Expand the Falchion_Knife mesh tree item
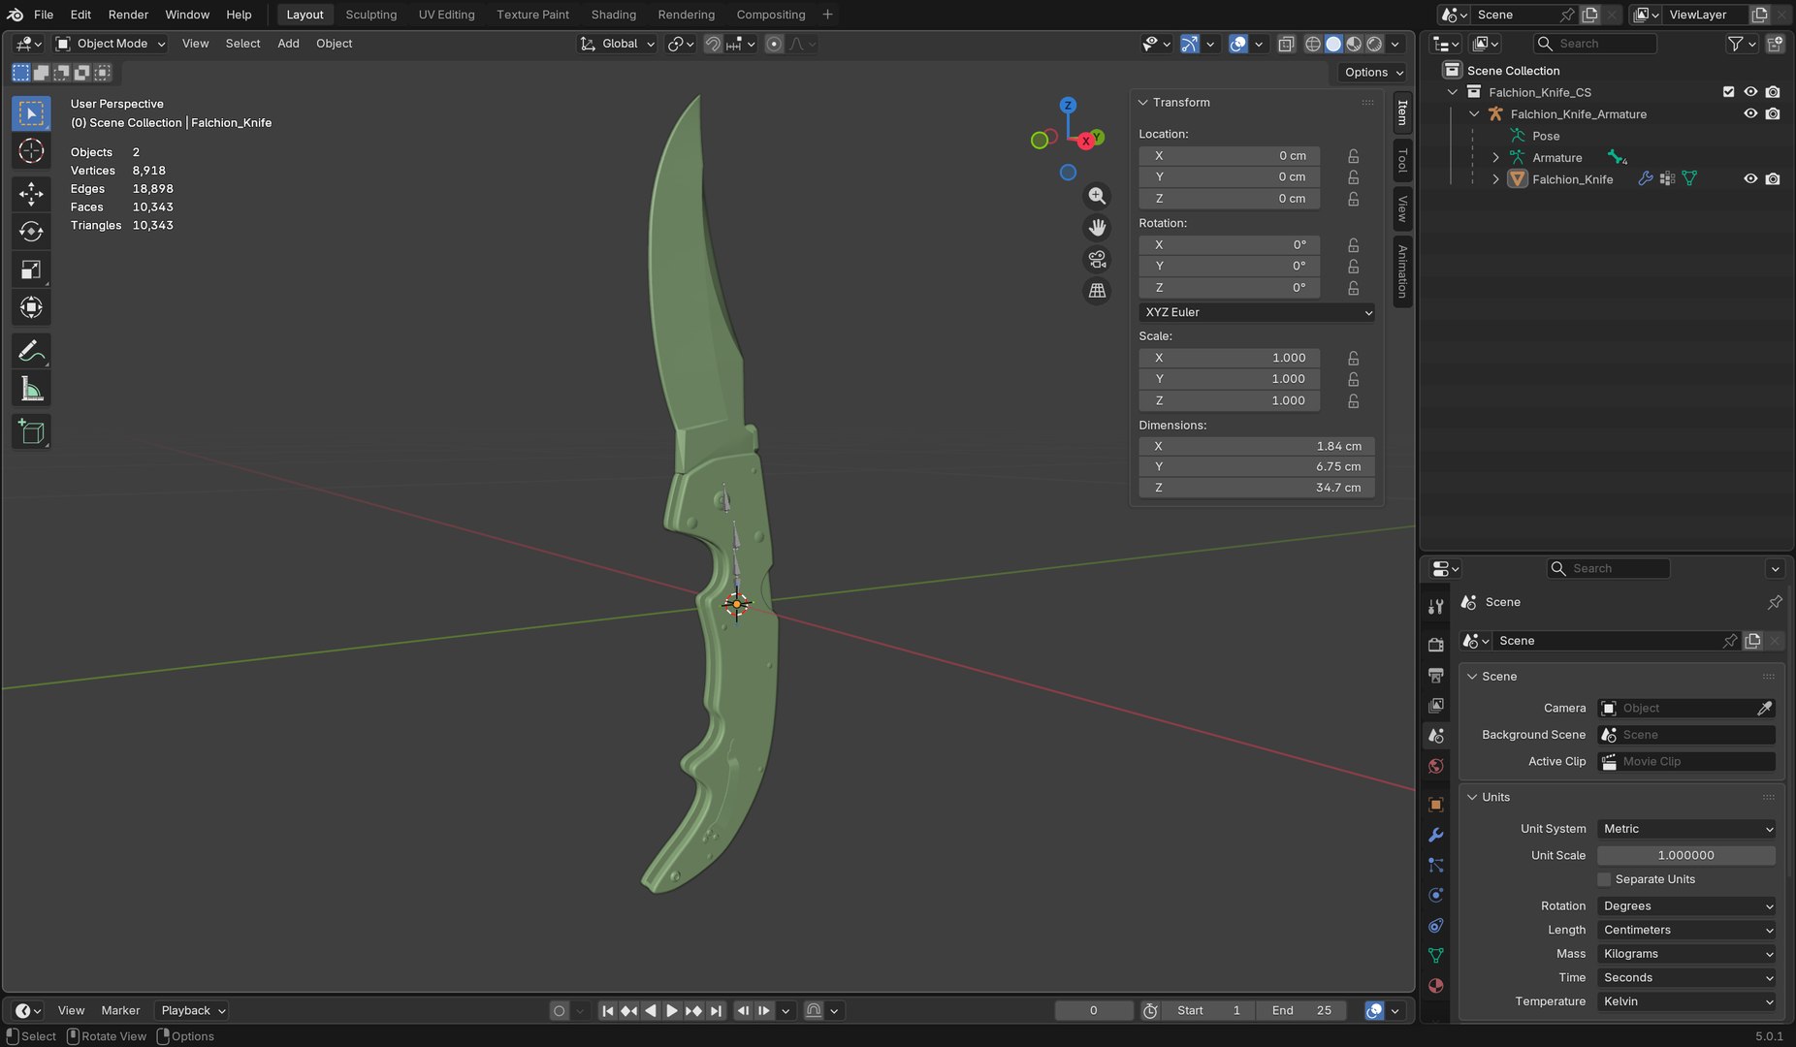Image resolution: width=1796 pixels, height=1047 pixels. [1495, 179]
